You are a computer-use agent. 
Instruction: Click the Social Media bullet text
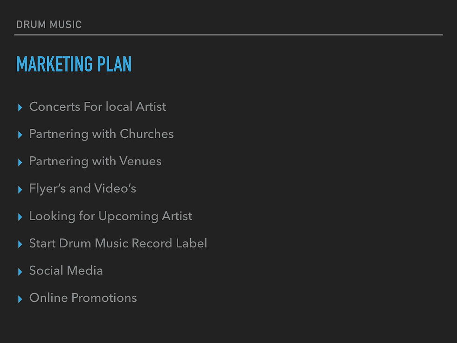coord(66,271)
